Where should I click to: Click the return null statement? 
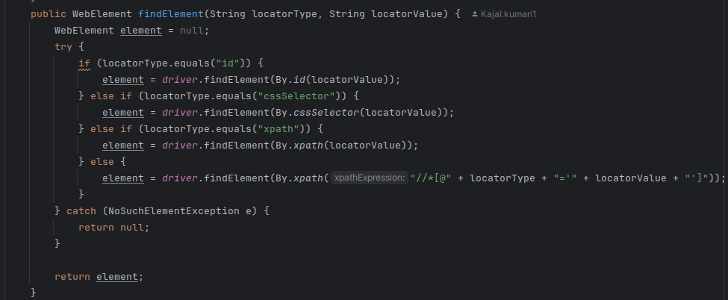click(x=113, y=227)
